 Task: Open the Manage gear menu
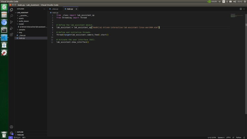click(12, 133)
